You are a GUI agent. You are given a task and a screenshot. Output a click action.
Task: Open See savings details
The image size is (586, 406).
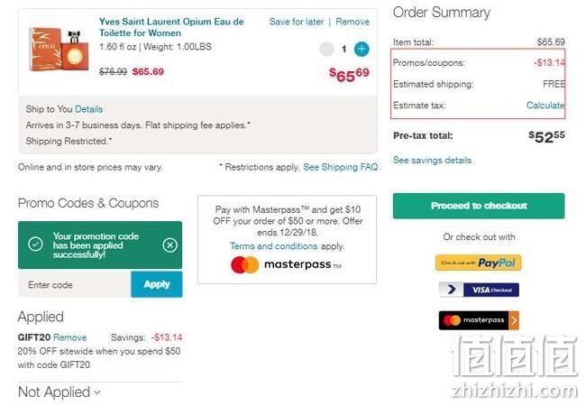(432, 161)
